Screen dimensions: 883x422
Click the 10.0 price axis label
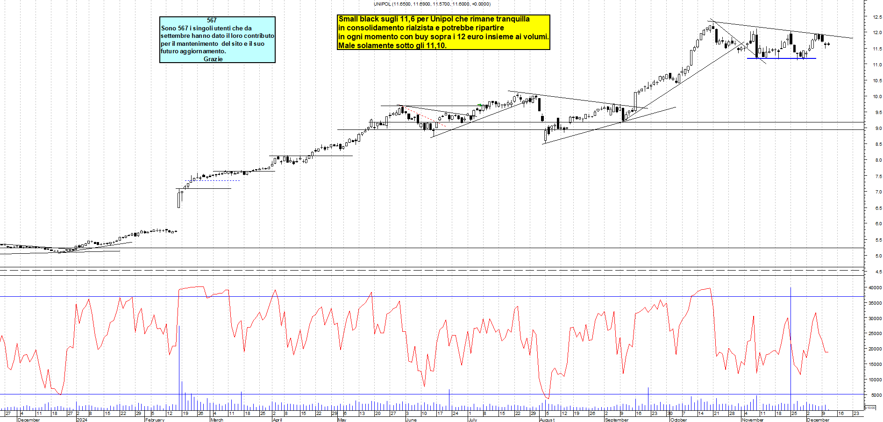click(877, 96)
